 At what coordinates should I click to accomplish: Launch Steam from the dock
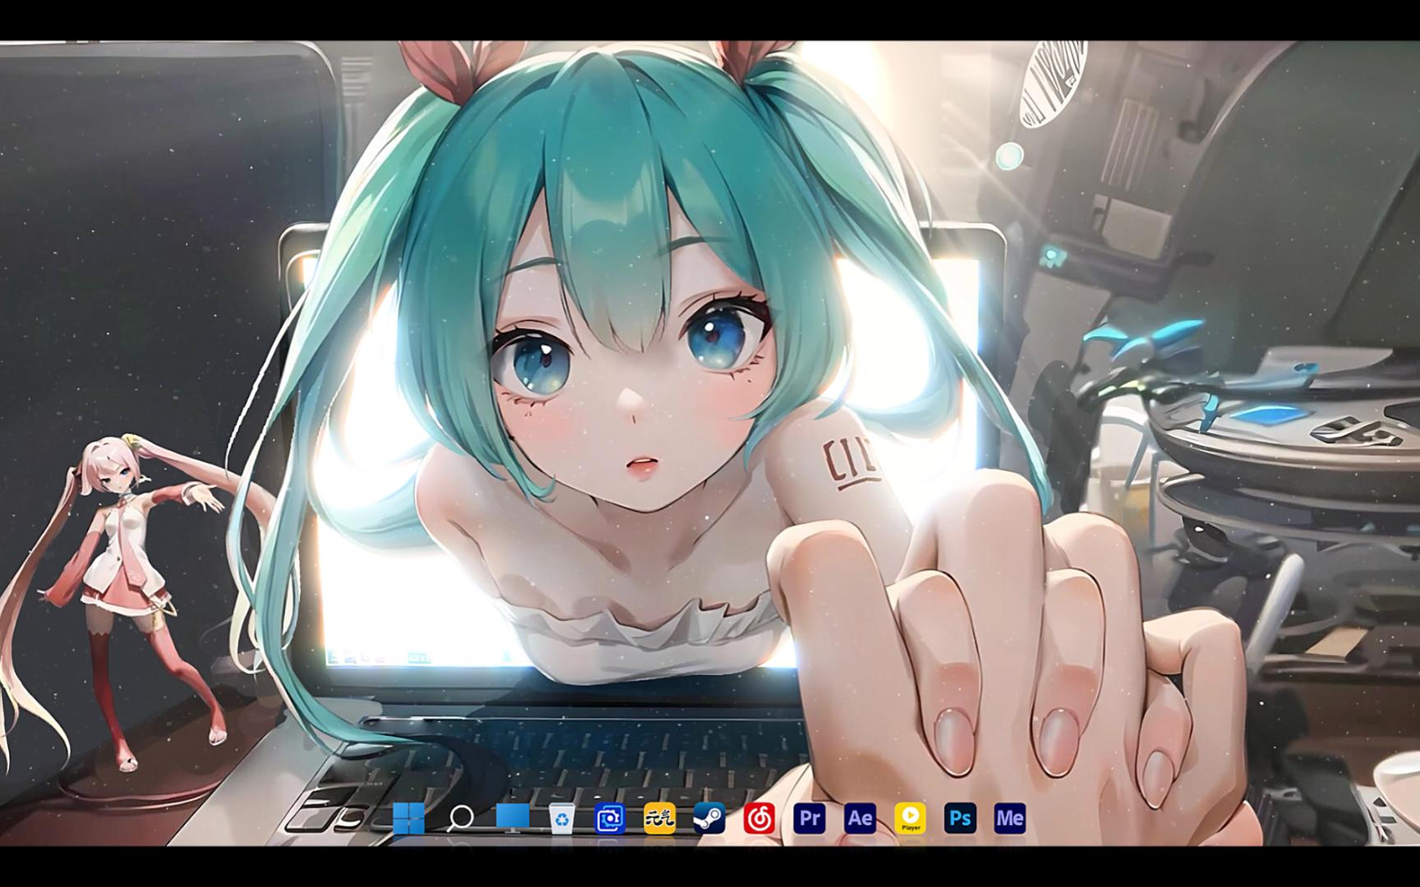709,818
